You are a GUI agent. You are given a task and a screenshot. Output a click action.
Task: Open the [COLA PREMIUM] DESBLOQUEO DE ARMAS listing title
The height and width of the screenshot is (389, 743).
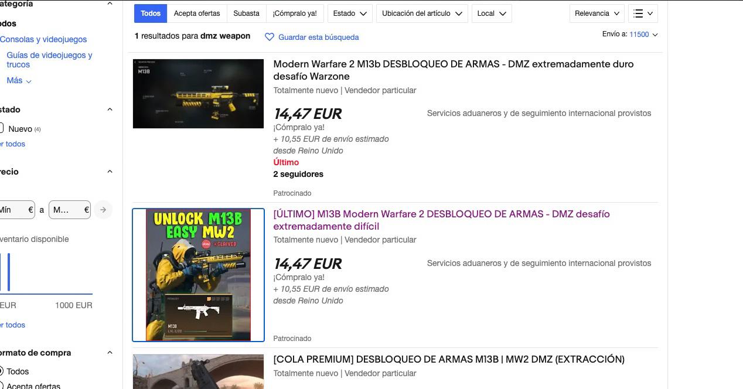click(x=449, y=359)
